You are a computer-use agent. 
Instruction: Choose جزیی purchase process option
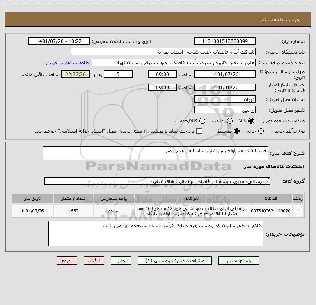tap(261, 131)
